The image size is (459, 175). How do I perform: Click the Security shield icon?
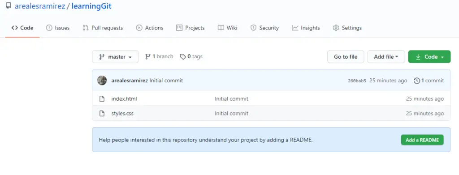point(254,28)
